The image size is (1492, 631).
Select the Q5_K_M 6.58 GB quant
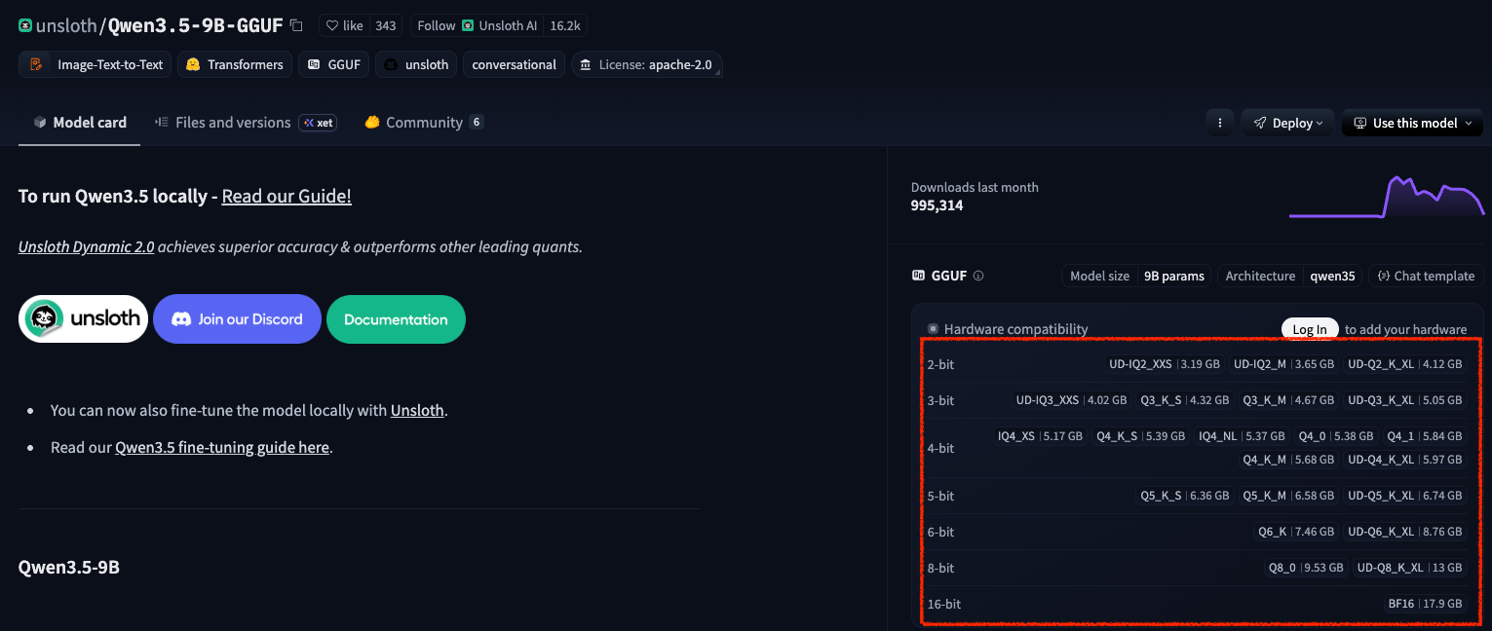pyautogui.click(x=1288, y=496)
